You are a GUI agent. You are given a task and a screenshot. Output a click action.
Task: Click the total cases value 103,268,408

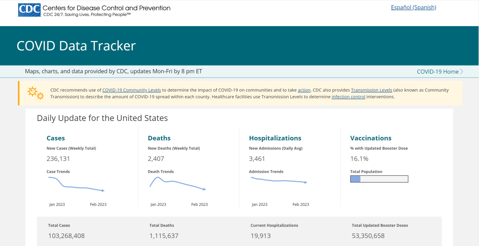67,236
